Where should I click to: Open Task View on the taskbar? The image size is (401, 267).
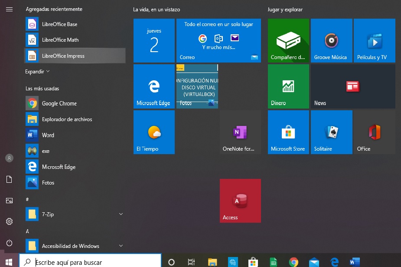(x=191, y=262)
